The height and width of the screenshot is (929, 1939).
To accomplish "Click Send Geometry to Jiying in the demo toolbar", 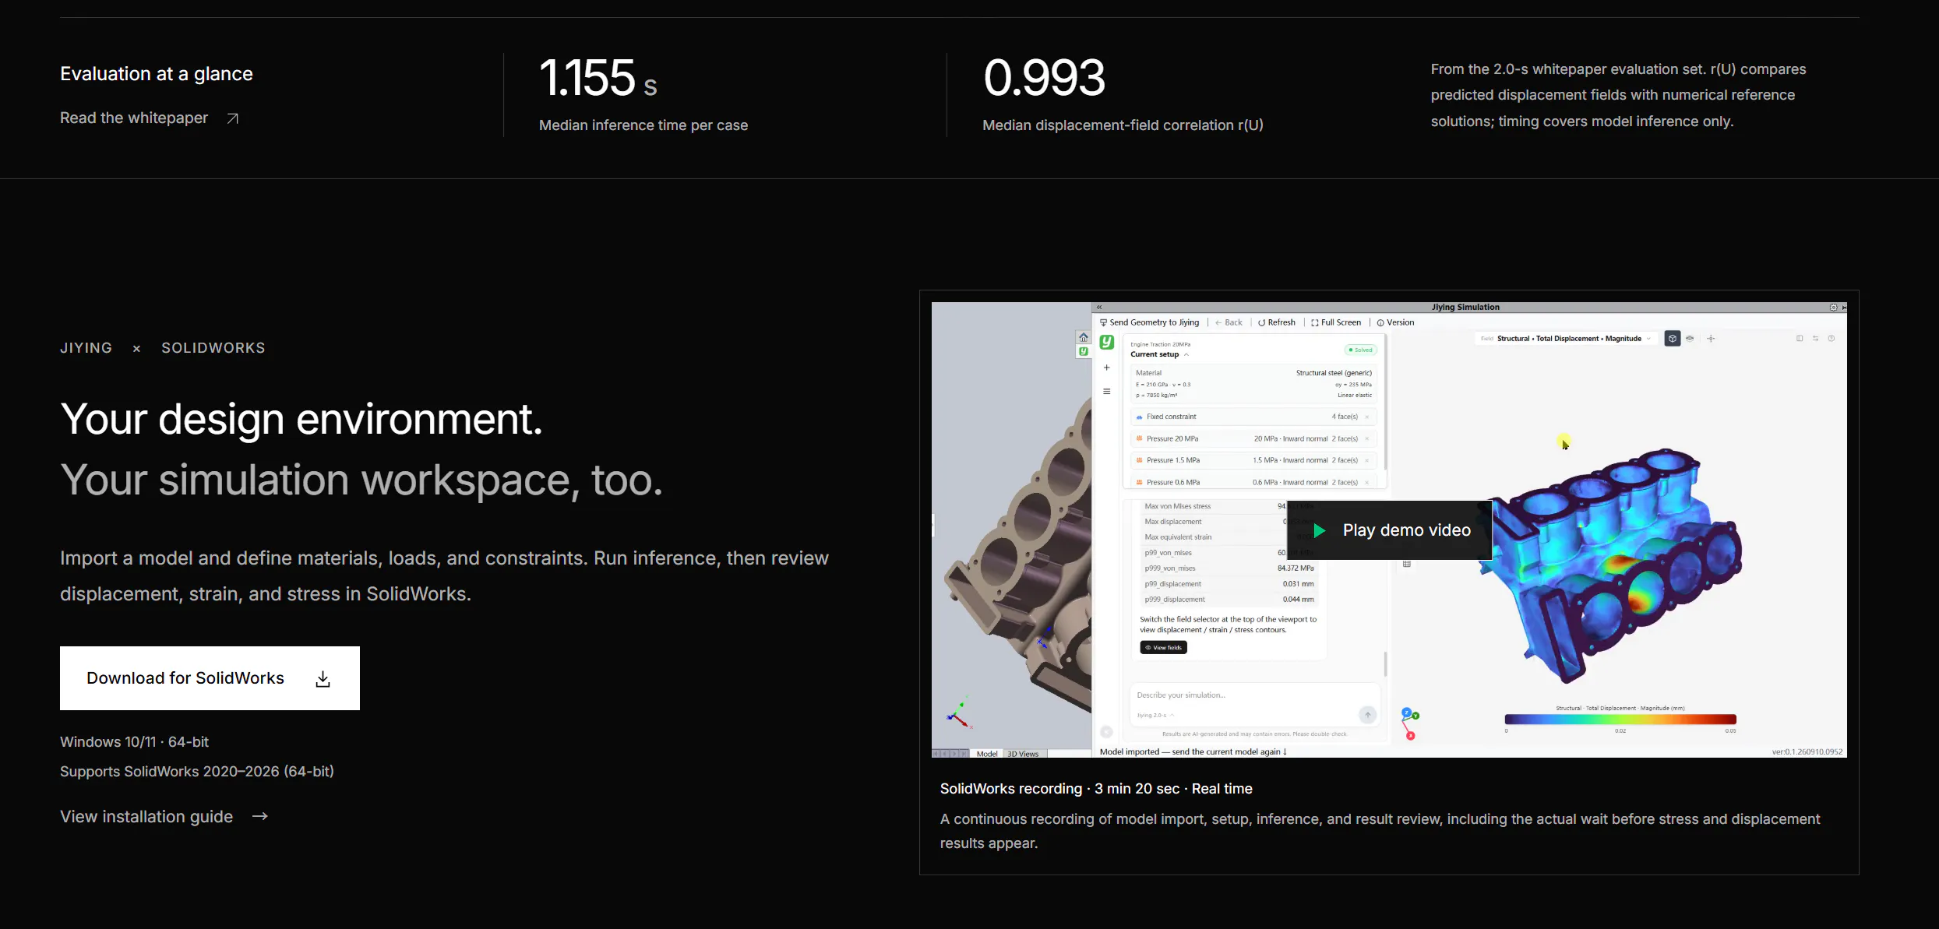I will [x=1149, y=322].
